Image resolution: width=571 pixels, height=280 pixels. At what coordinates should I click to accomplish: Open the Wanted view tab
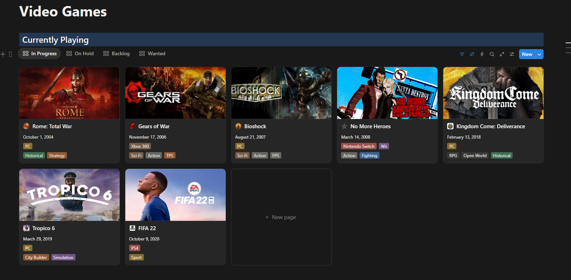click(152, 53)
